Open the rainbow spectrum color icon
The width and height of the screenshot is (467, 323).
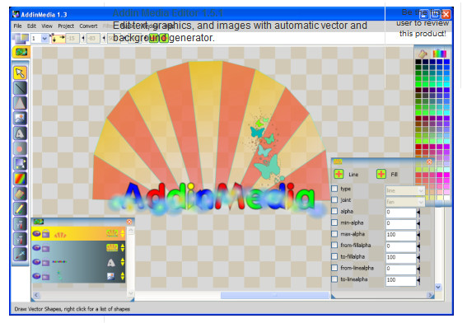[440, 54]
